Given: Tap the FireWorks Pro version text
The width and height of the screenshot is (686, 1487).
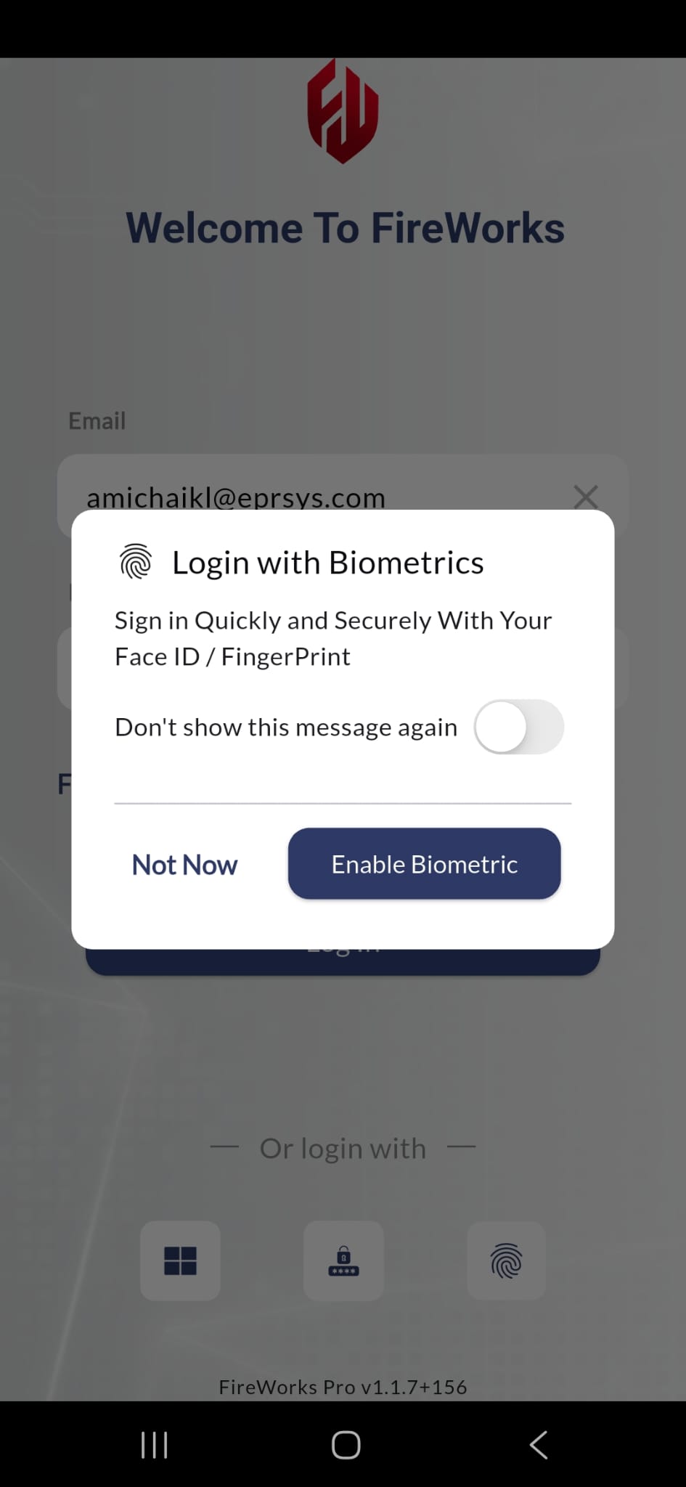Looking at the screenshot, I should [x=343, y=1387].
